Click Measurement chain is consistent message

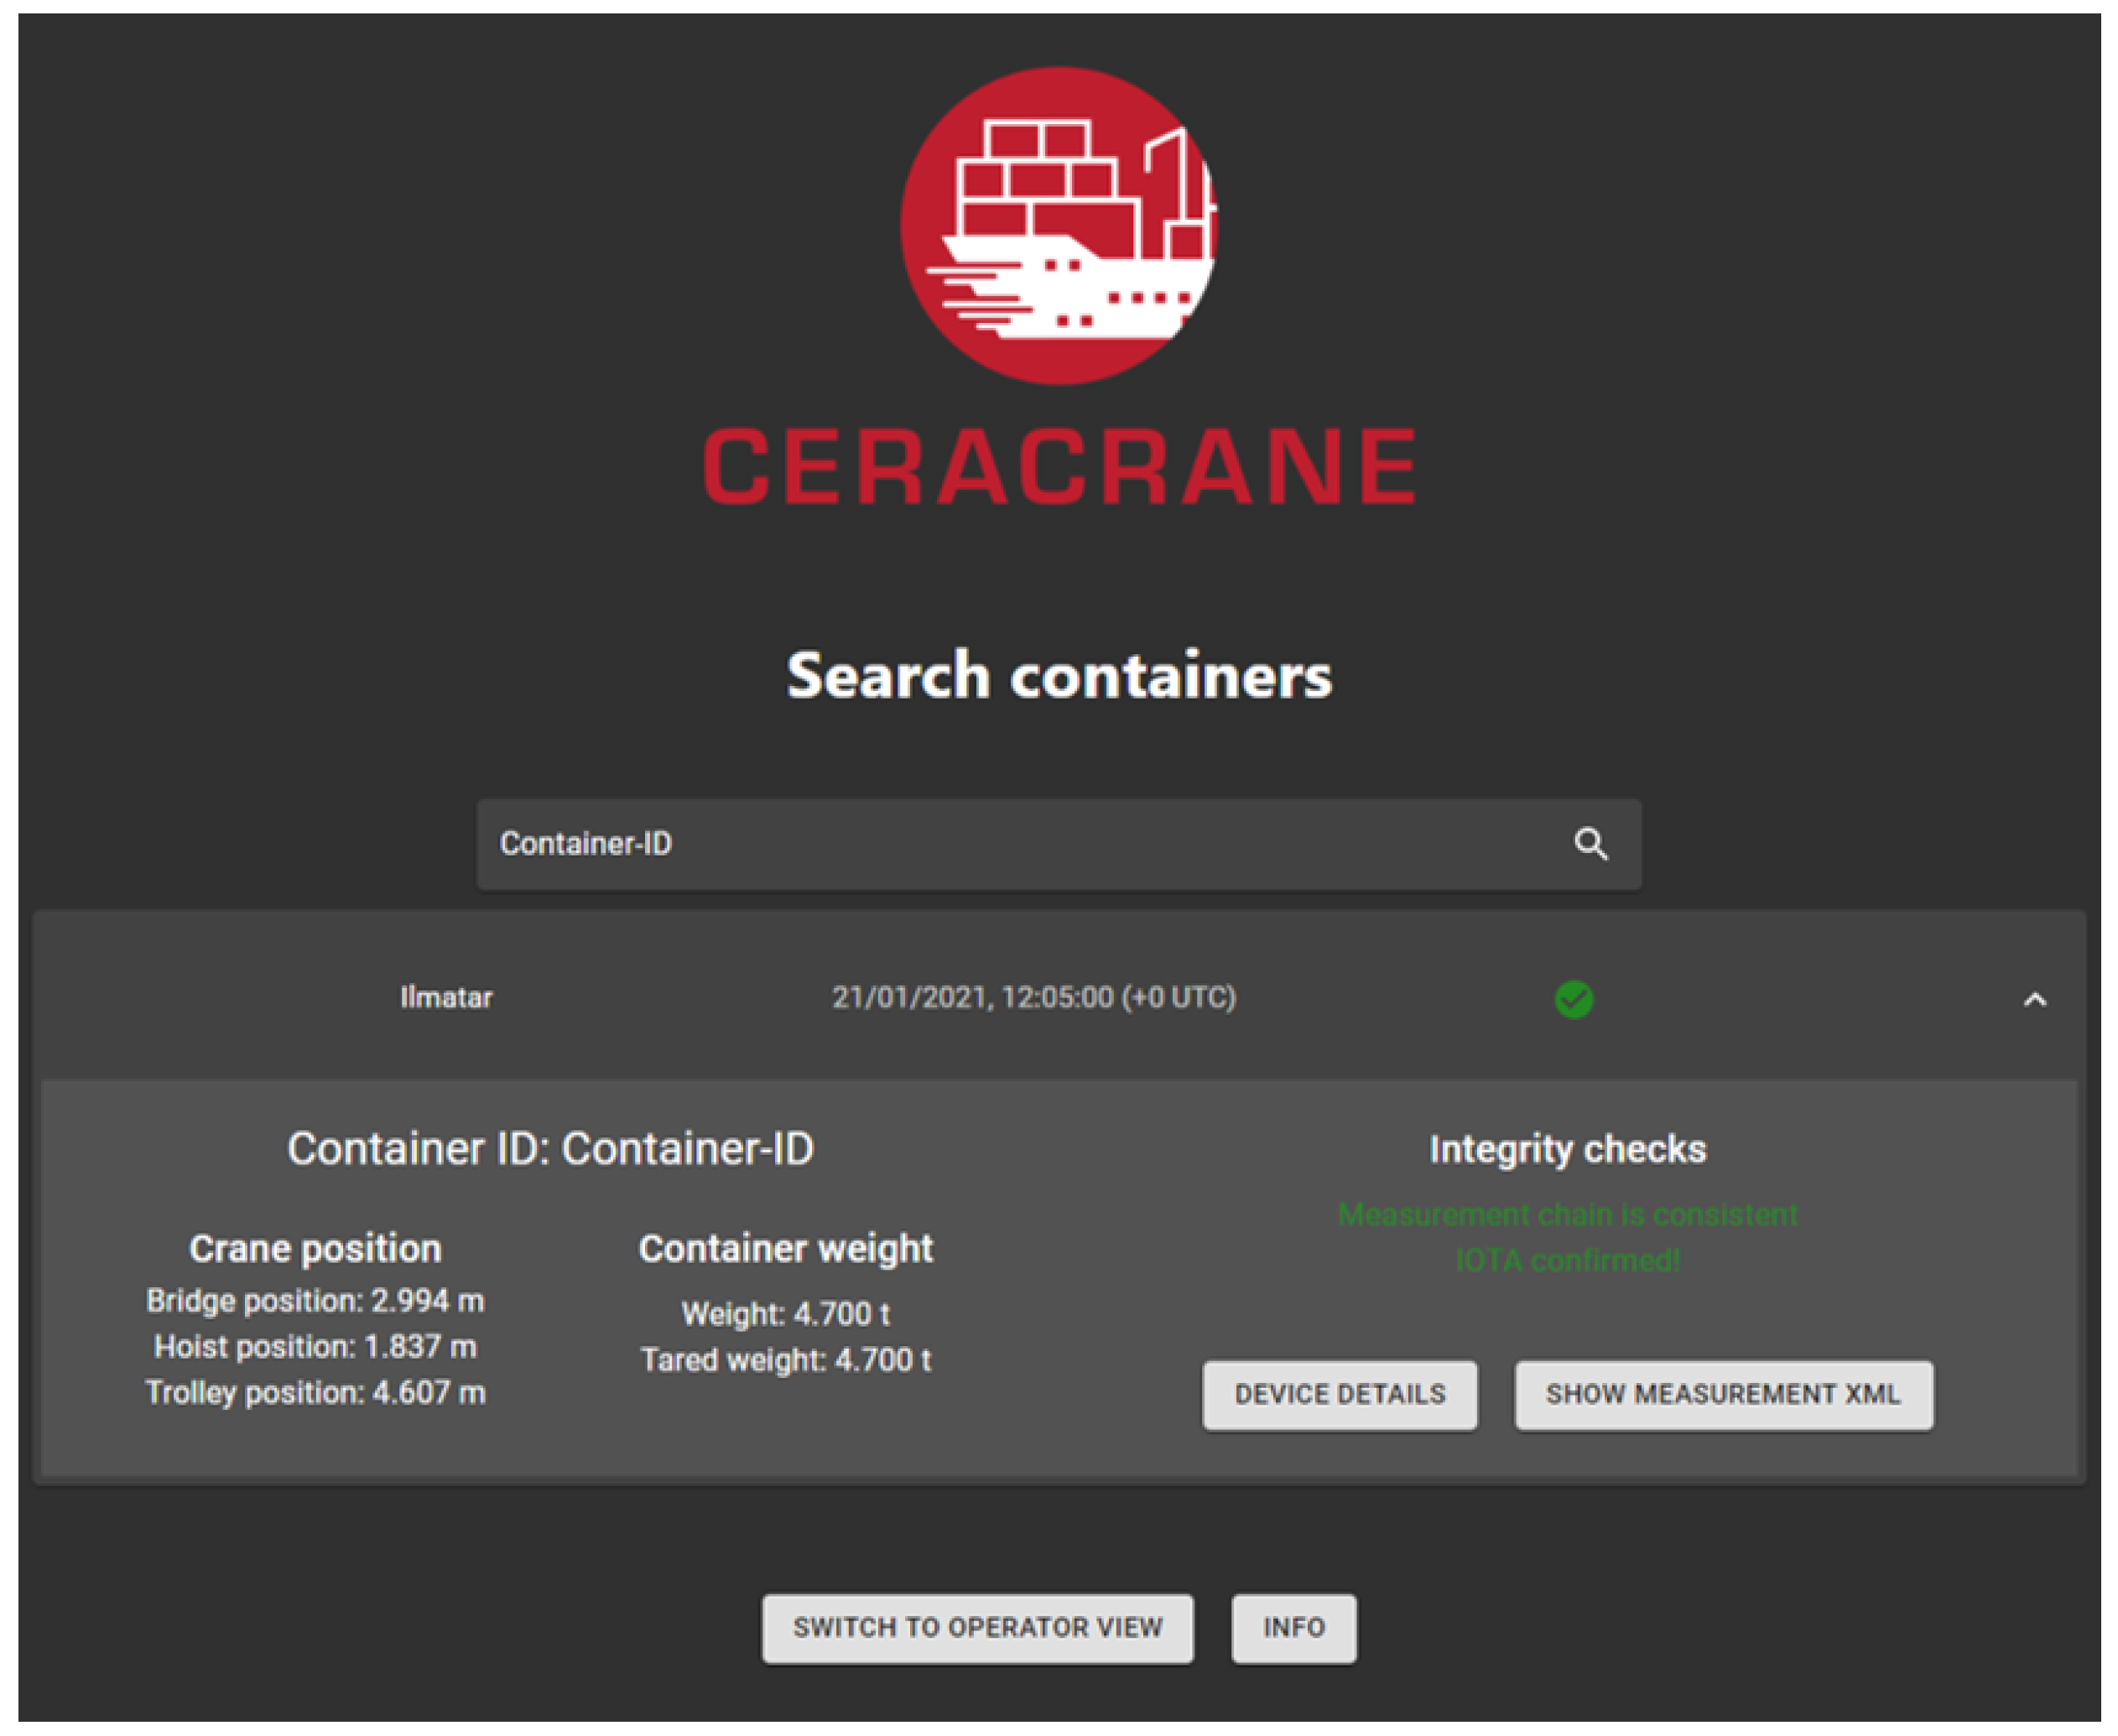point(1567,1215)
